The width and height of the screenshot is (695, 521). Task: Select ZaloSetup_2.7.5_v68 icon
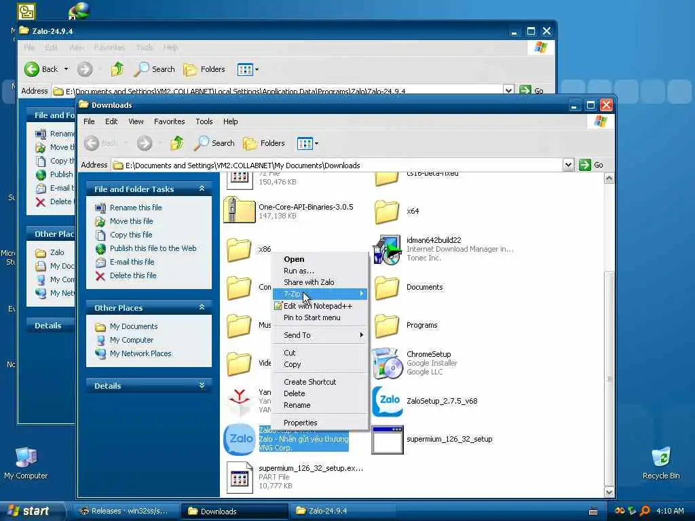(x=387, y=401)
